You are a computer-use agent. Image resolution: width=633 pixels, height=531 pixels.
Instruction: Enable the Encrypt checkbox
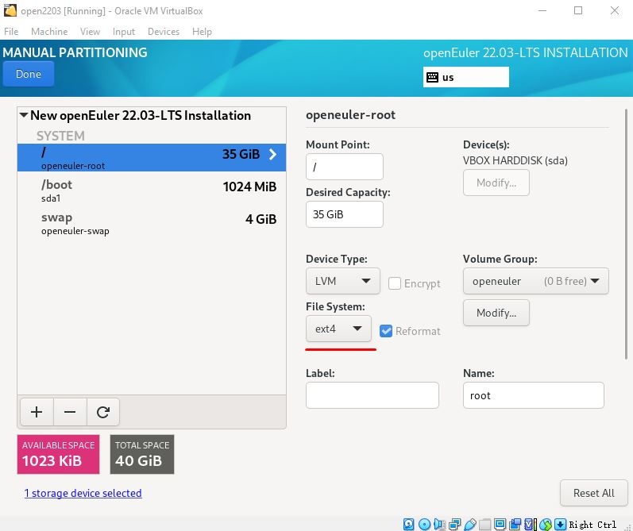[395, 283]
